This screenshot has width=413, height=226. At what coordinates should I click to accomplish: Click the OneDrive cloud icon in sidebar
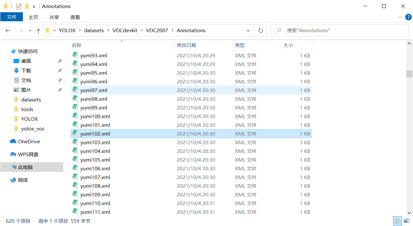(x=12, y=141)
